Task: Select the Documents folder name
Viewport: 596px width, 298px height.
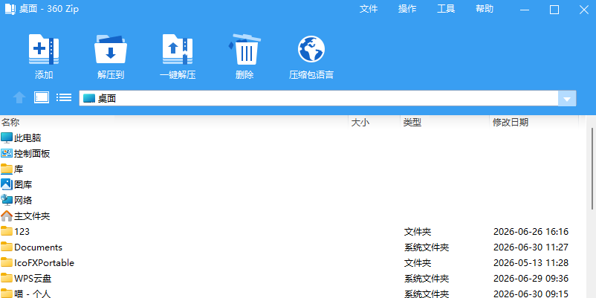Action: pyautogui.click(x=39, y=247)
